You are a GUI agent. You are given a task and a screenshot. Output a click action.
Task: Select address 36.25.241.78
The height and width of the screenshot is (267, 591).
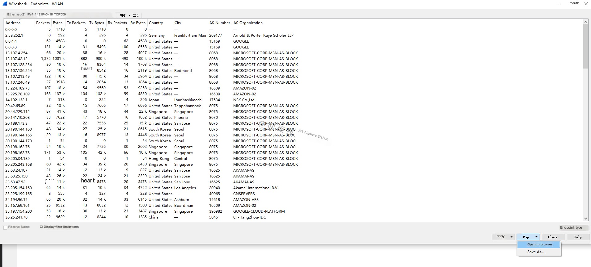(x=16, y=217)
